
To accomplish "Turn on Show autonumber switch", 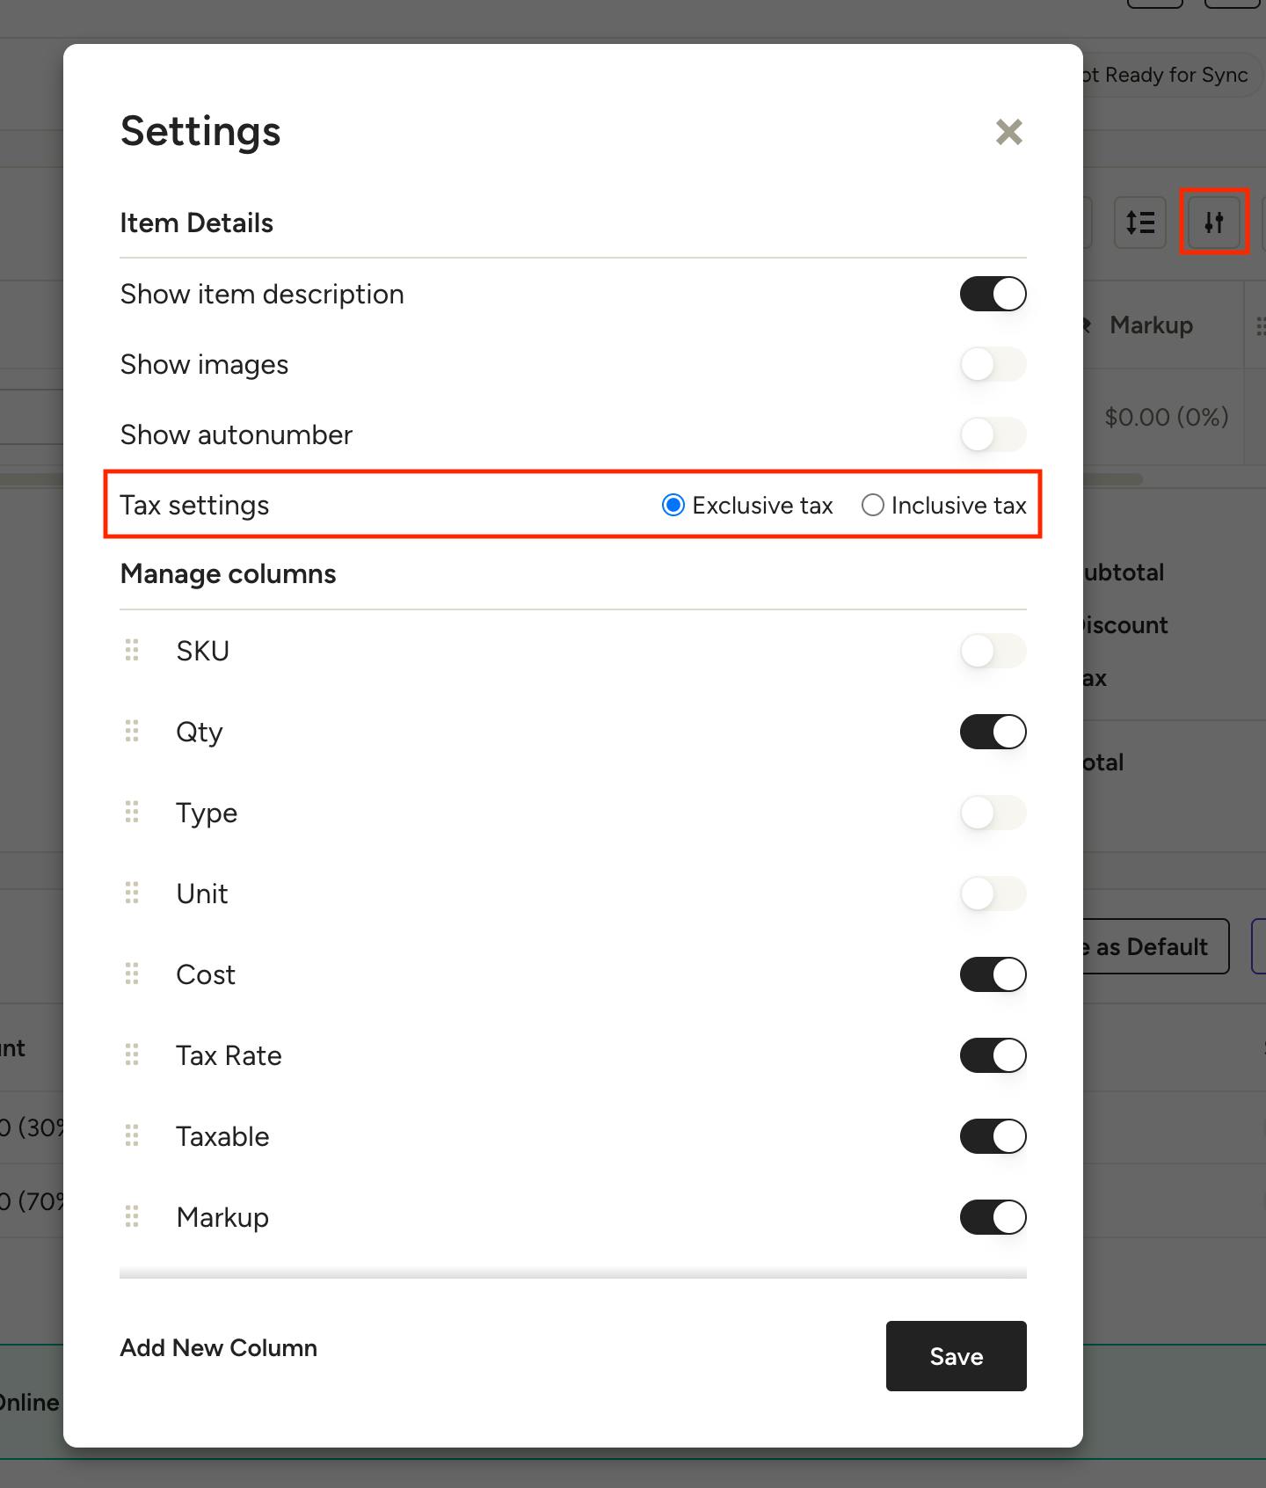I will [993, 434].
